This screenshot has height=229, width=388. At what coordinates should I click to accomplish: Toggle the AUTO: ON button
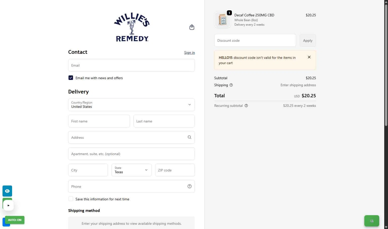pos(15,220)
